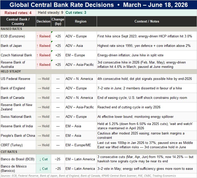Select the HELD STEADY section header row
This screenshot has height=178, width=197.
click(x=98, y=71)
